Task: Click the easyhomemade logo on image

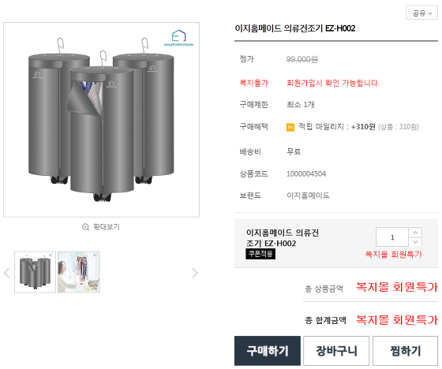Action: pos(178,38)
